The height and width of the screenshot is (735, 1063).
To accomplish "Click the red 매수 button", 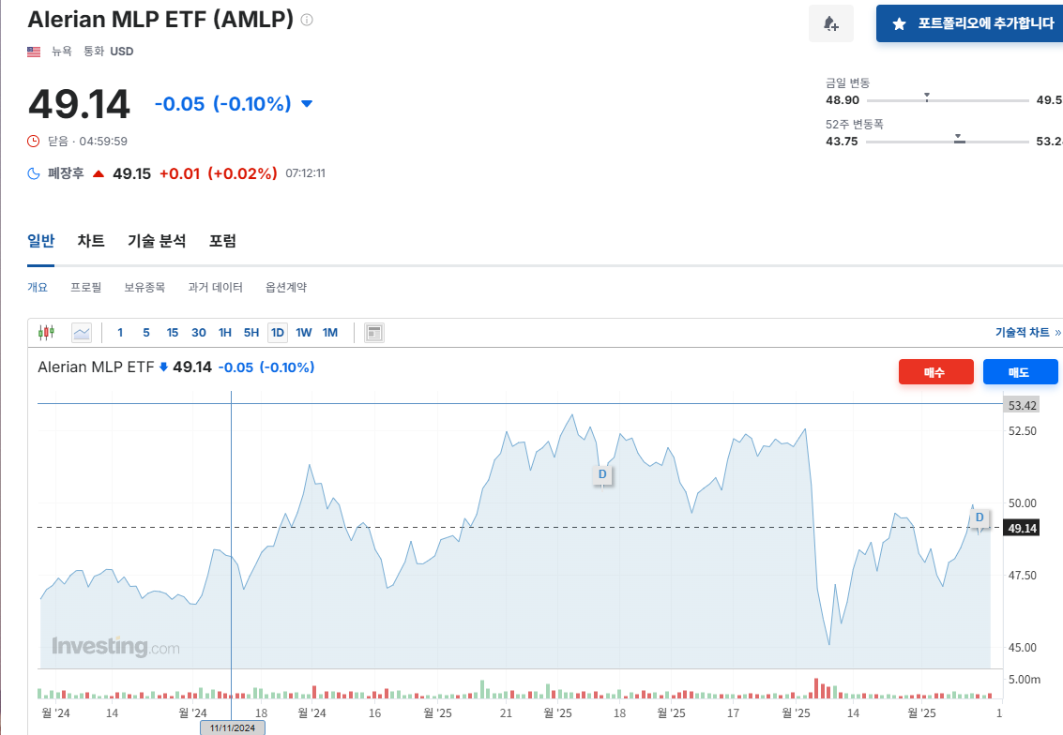I will 935,371.
